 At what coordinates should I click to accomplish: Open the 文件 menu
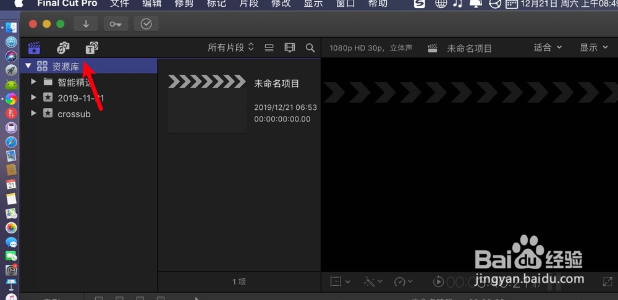(x=119, y=4)
